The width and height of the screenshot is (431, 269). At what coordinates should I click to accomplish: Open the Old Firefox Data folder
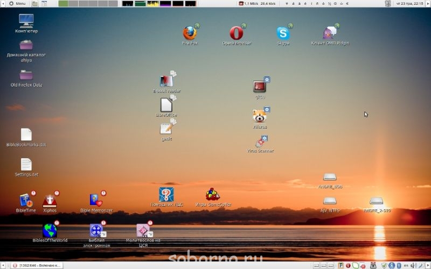point(26,75)
